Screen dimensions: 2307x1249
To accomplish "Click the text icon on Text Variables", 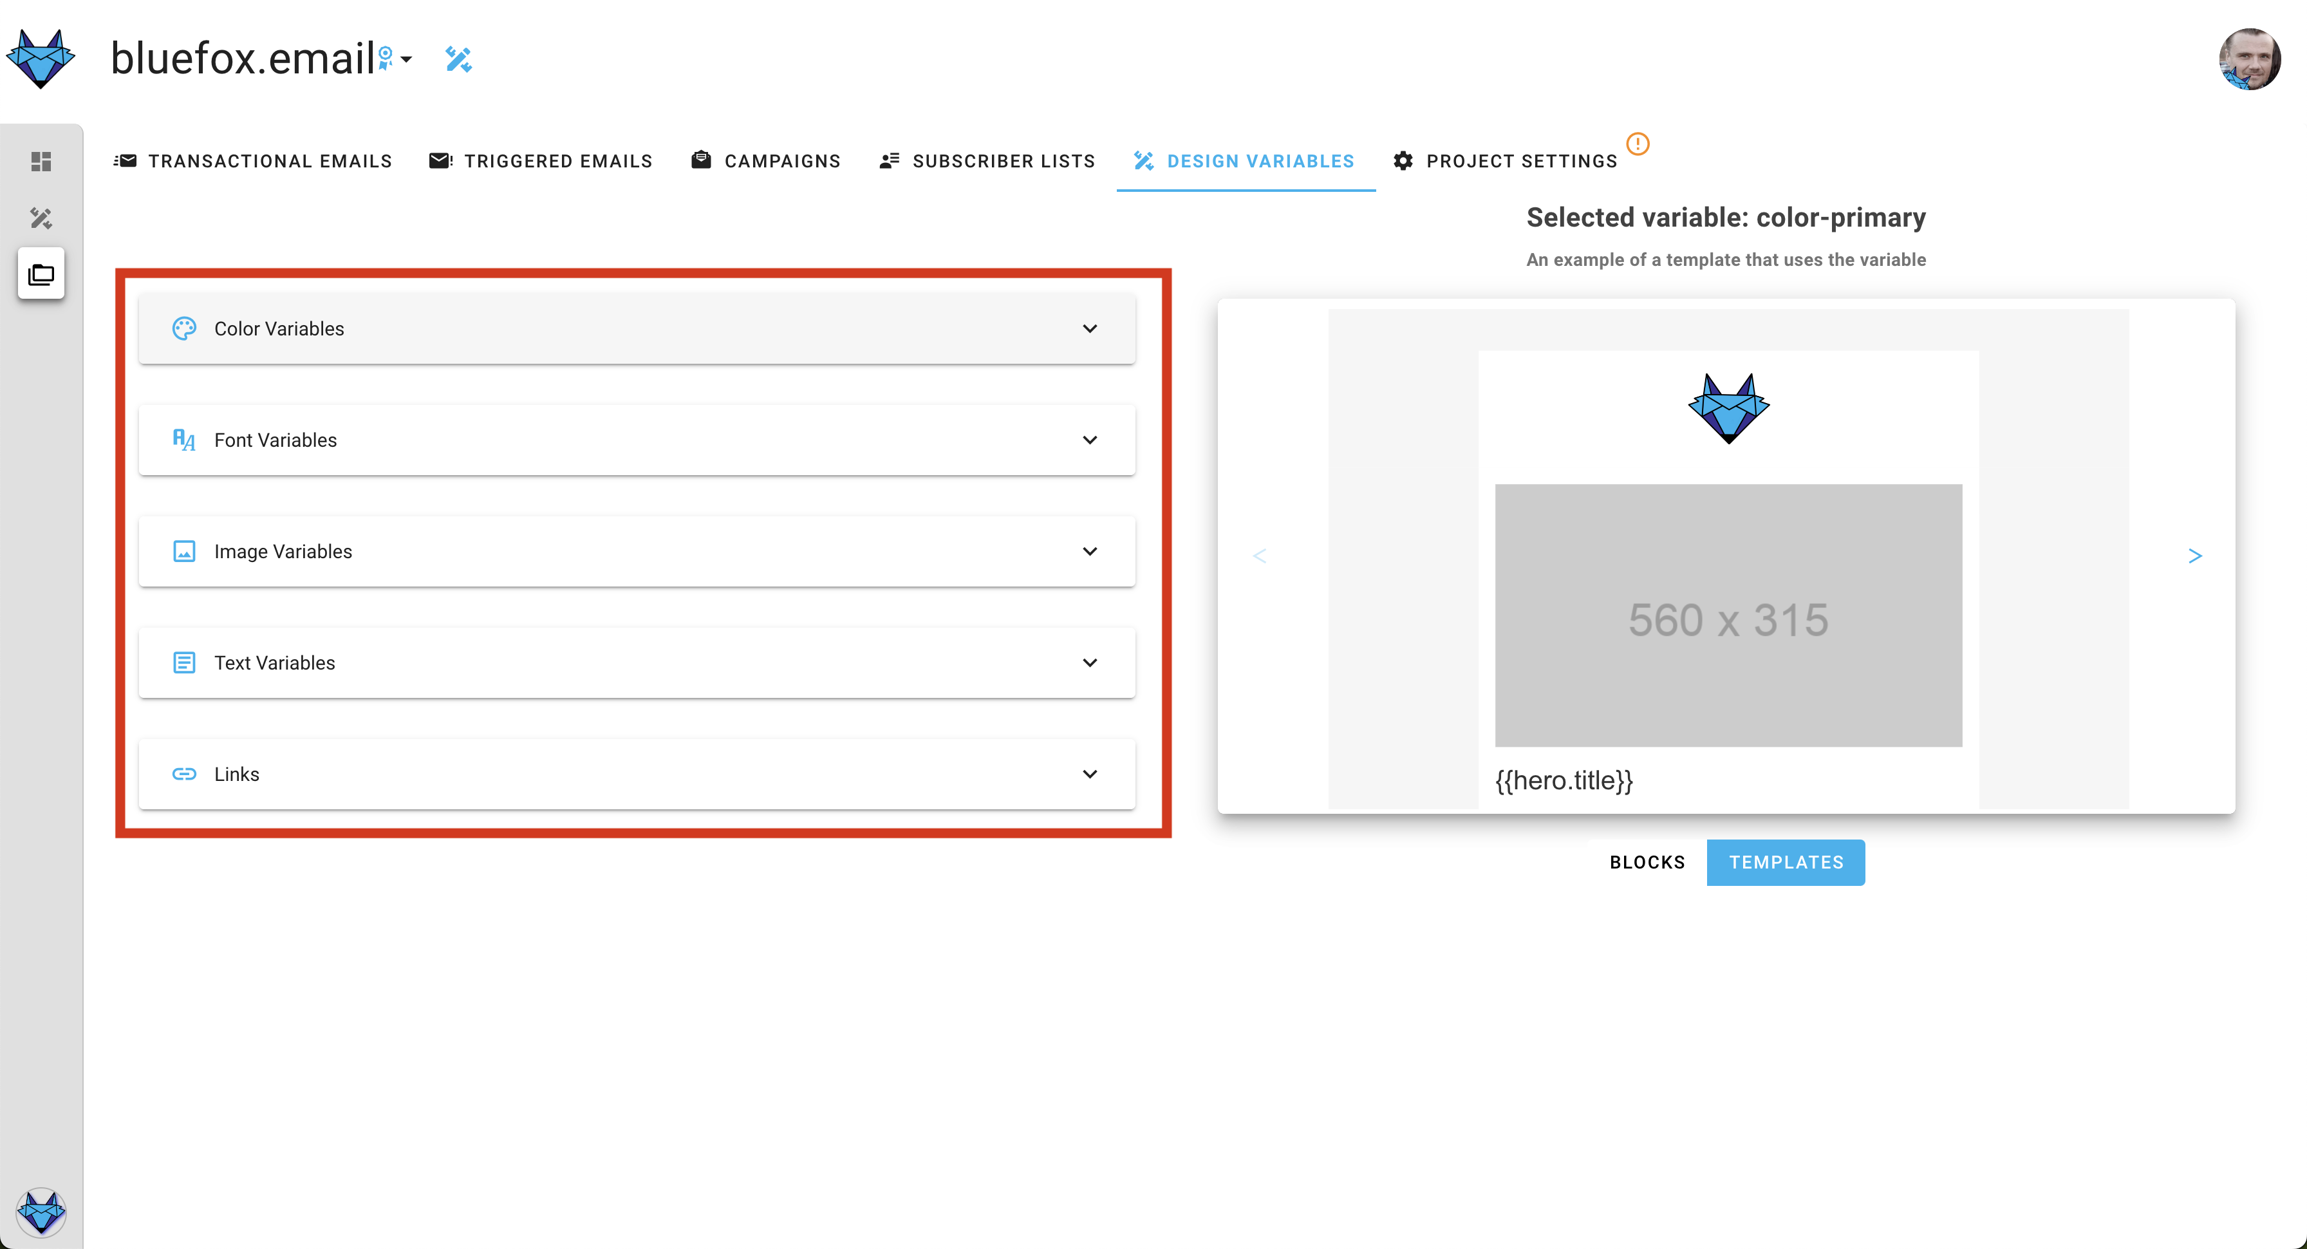I will click(185, 663).
